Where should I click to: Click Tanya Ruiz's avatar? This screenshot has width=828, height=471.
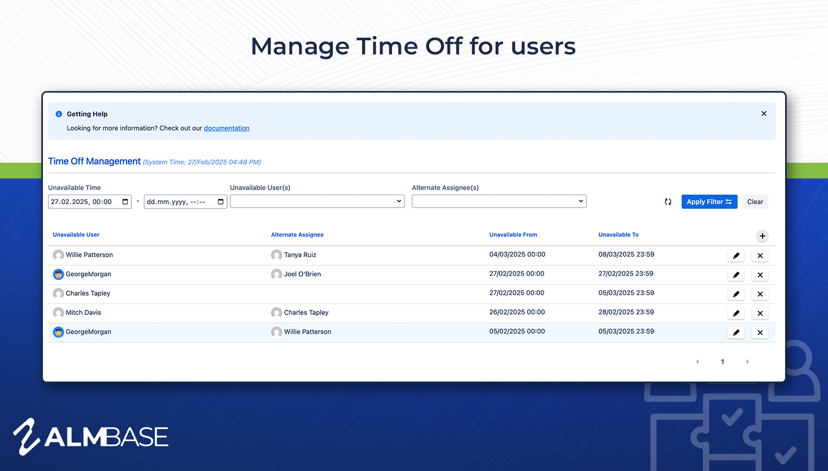tap(276, 255)
